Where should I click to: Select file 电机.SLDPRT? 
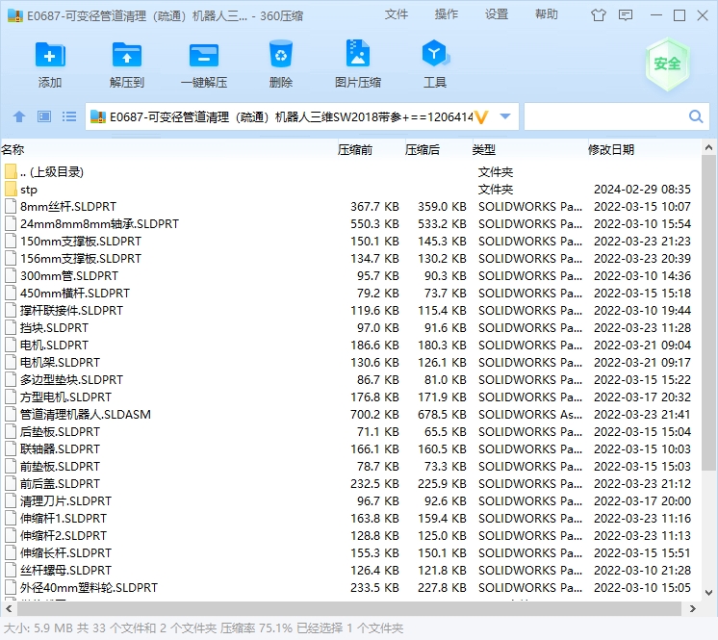[x=54, y=346]
